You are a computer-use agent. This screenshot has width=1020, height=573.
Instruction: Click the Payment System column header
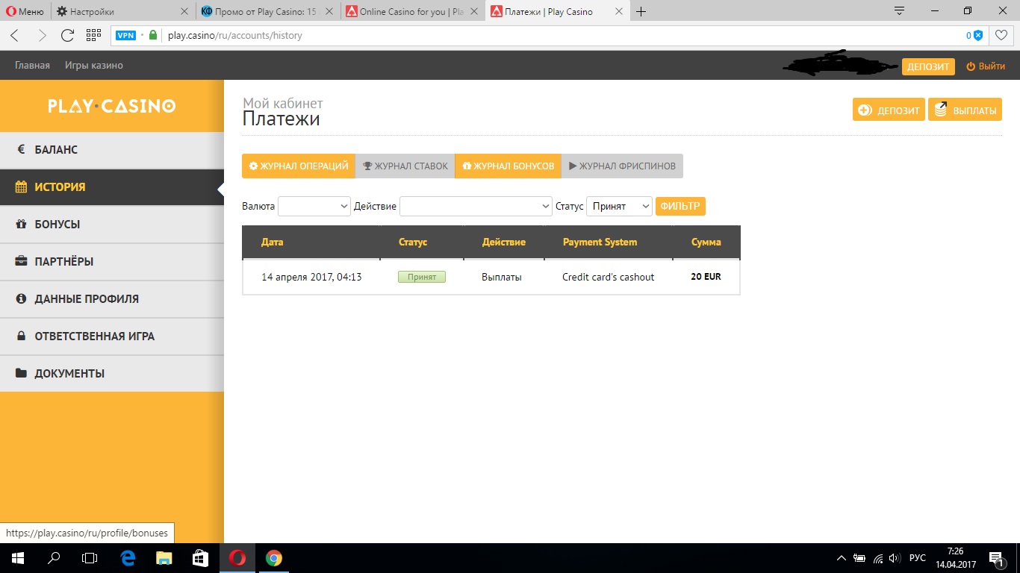pyautogui.click(x=600, y=242)
